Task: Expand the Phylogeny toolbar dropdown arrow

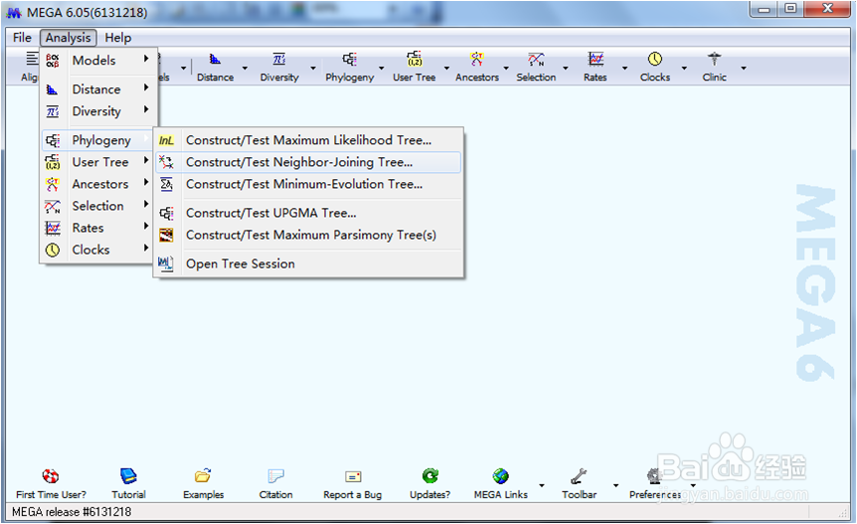Action: click(x=382, y=69)
